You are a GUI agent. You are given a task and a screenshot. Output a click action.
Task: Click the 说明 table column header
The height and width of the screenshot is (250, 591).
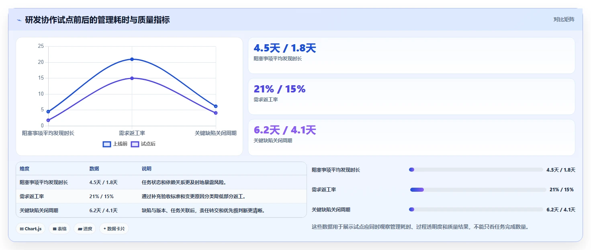pos(147,169)
